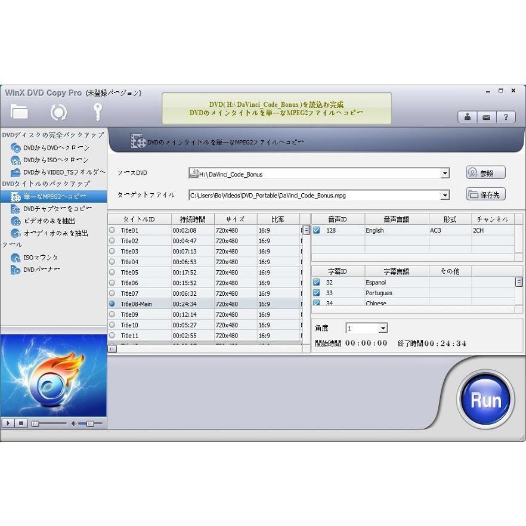
Task: Click the envelope mail icon button
Action: [487, 117]
